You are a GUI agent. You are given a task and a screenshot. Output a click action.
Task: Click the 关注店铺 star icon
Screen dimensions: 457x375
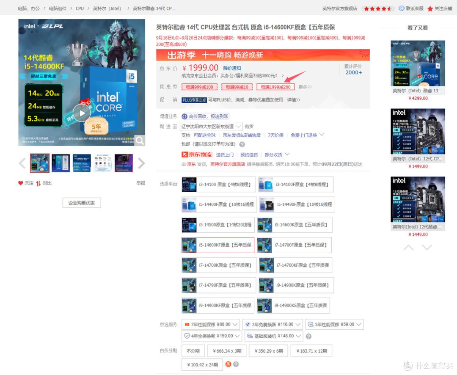click(430, 9)
